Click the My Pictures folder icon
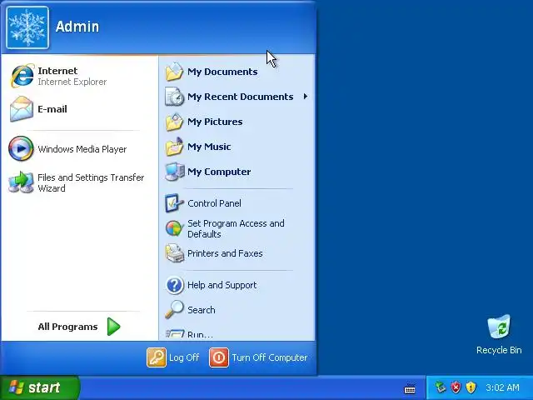The width and height of the screenshot is (533, 400). [174, 122]
